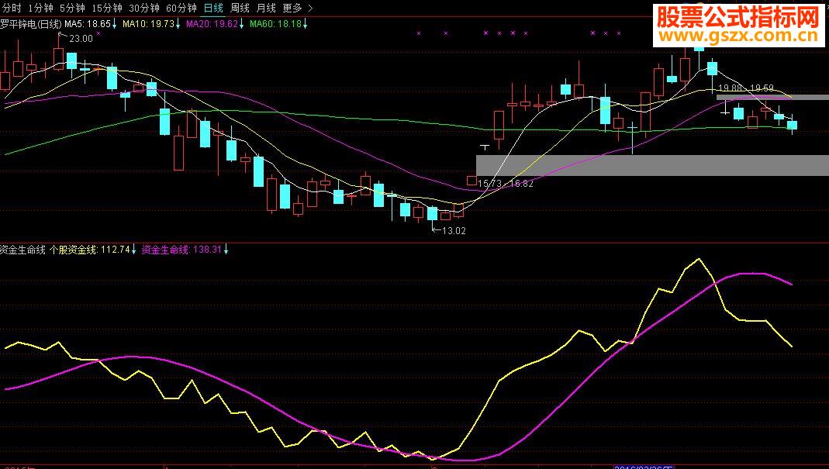Click the magenta 资金生命线: 138.31 value label

185,250
